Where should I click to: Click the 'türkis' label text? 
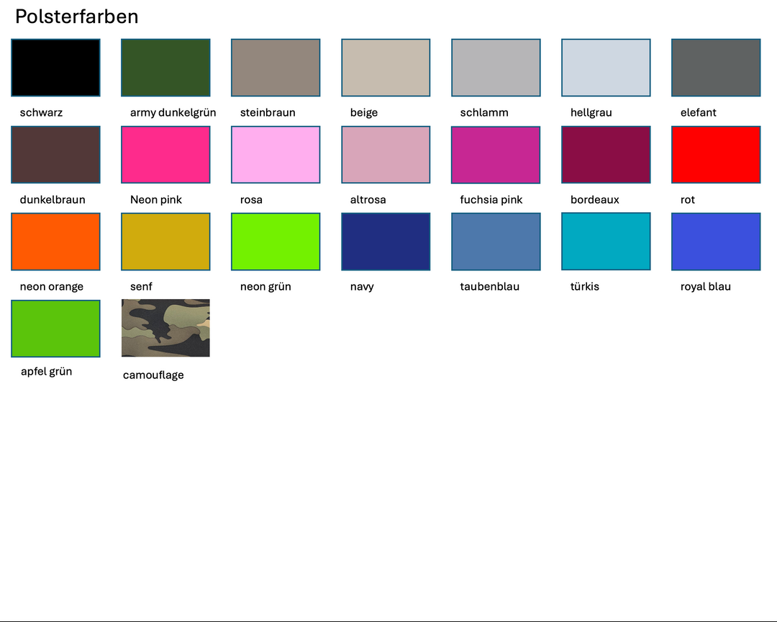coord(585,286)
